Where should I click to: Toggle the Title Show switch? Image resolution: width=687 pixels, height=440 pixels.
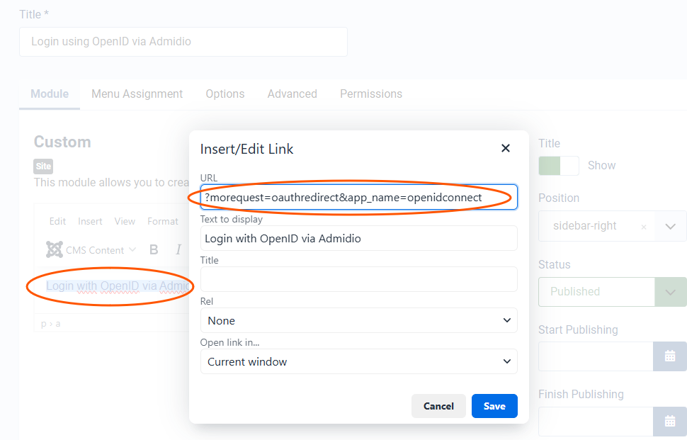point(559,165)
